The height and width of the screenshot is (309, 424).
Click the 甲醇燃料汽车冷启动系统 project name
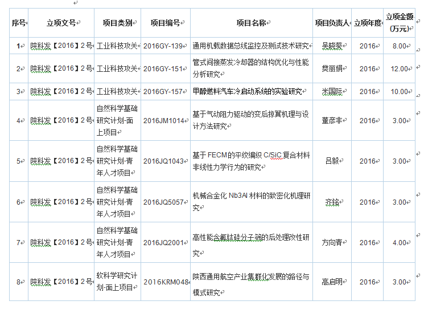pos(248,91)
